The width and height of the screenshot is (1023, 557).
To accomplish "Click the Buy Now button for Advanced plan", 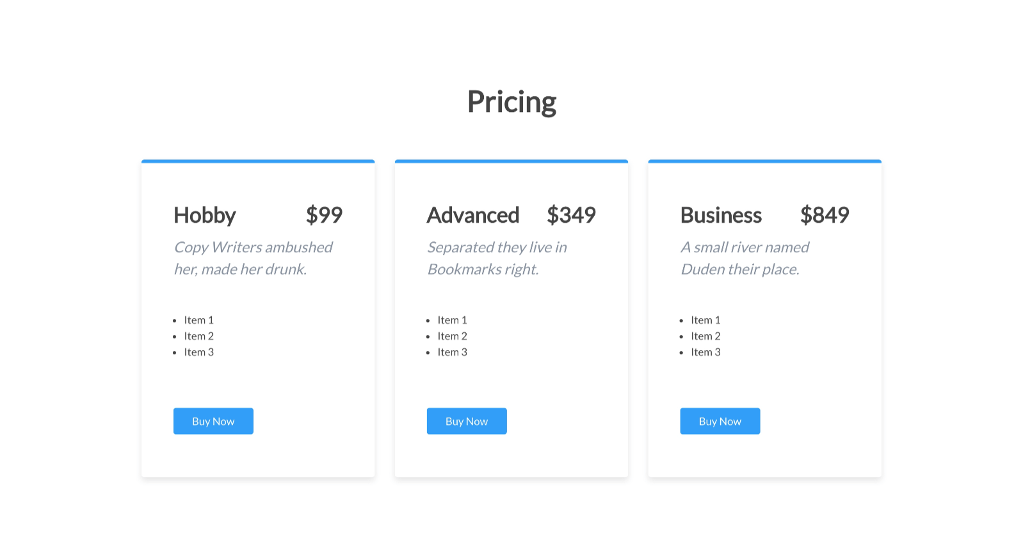I will tap(467, 421).
